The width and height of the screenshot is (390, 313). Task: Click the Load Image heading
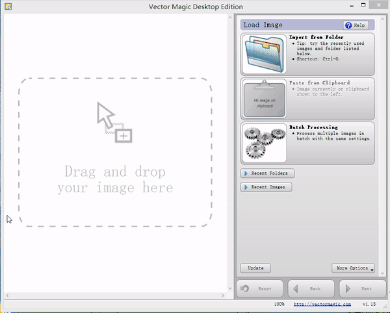coord(263,25)
